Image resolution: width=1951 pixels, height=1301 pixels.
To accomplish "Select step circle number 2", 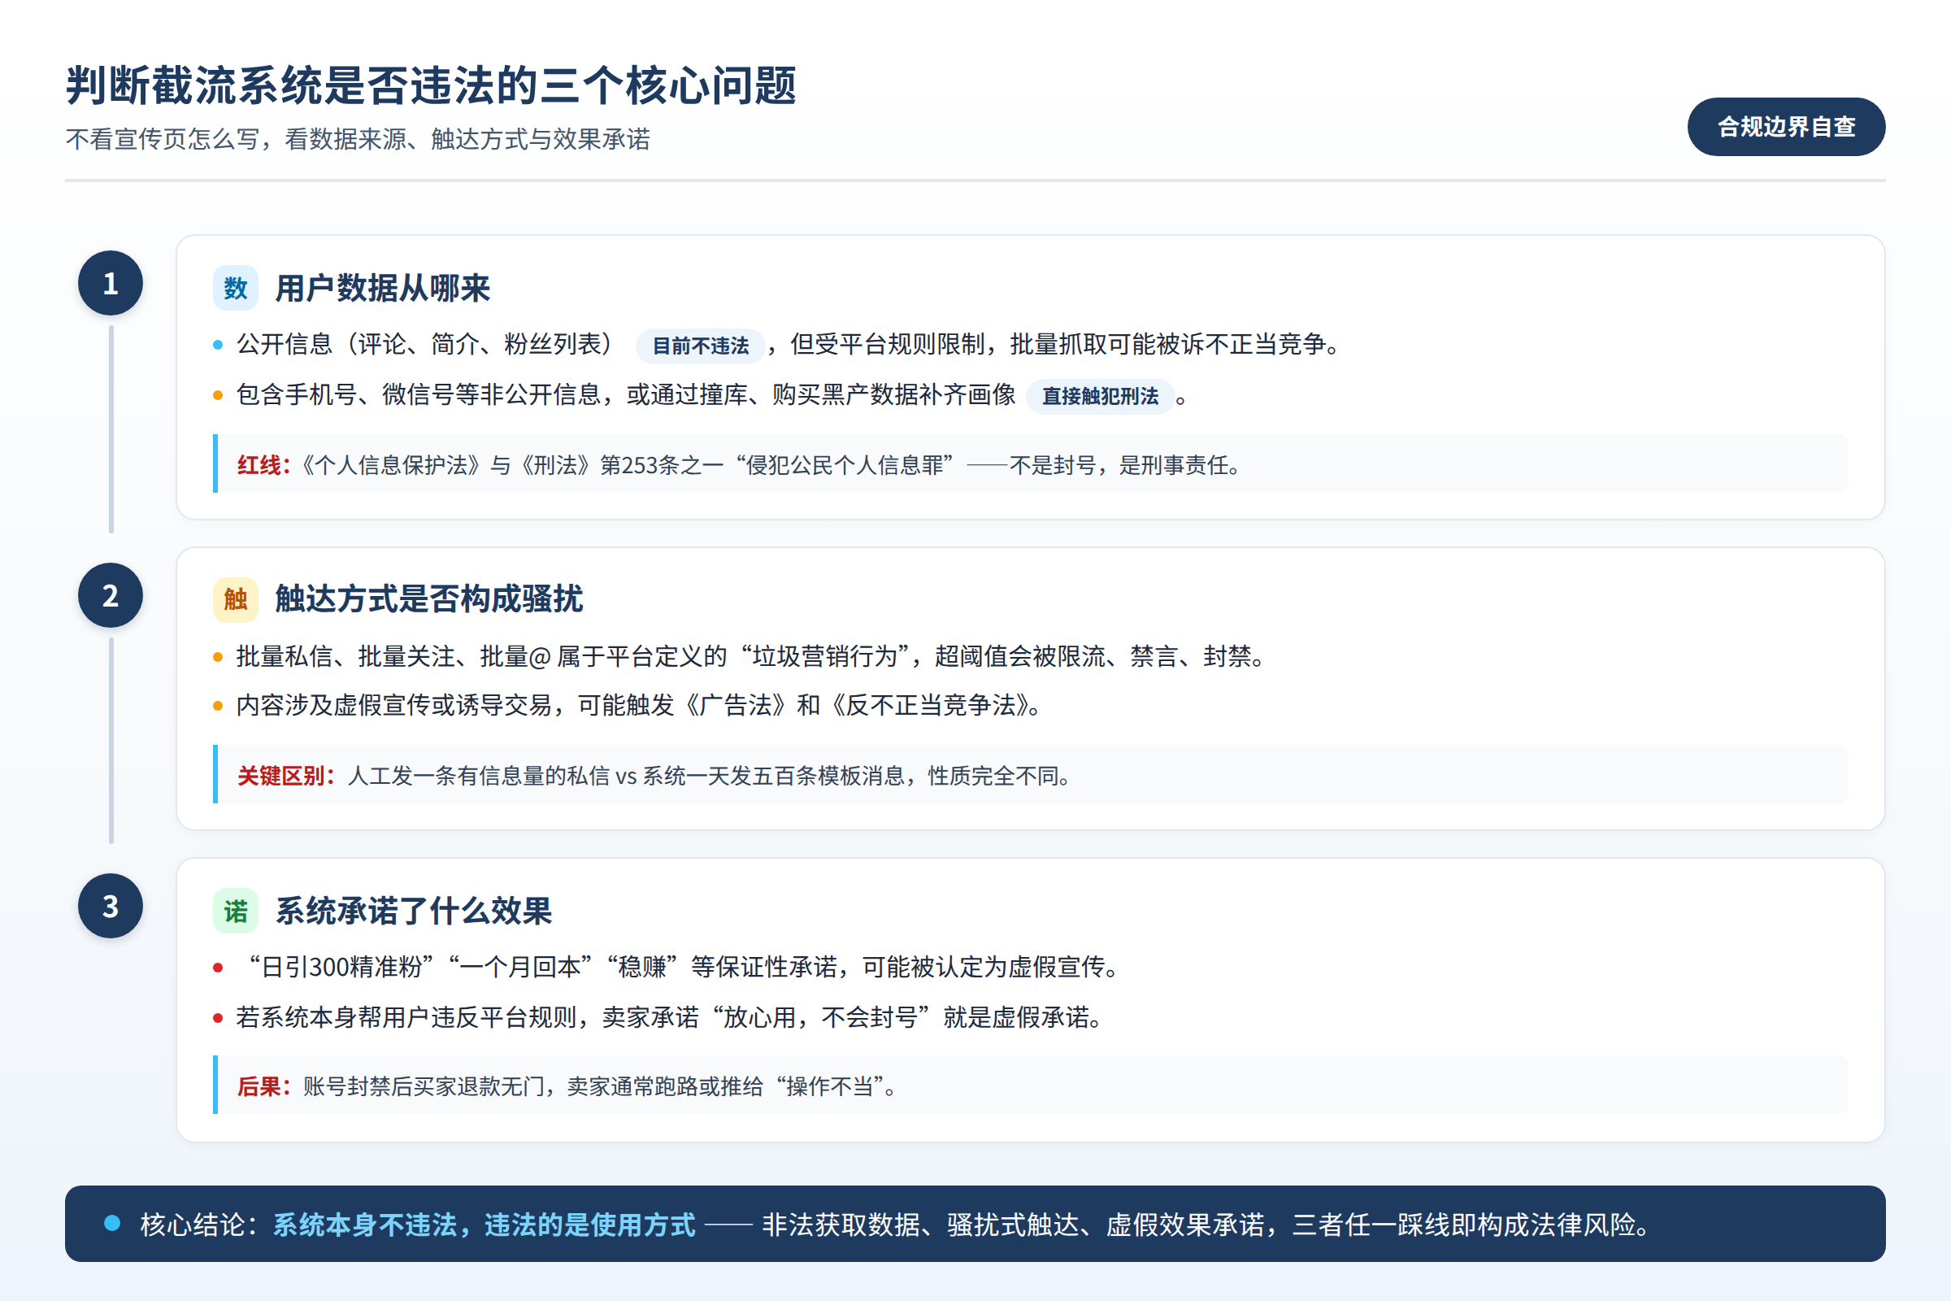I will click(111, 595).
